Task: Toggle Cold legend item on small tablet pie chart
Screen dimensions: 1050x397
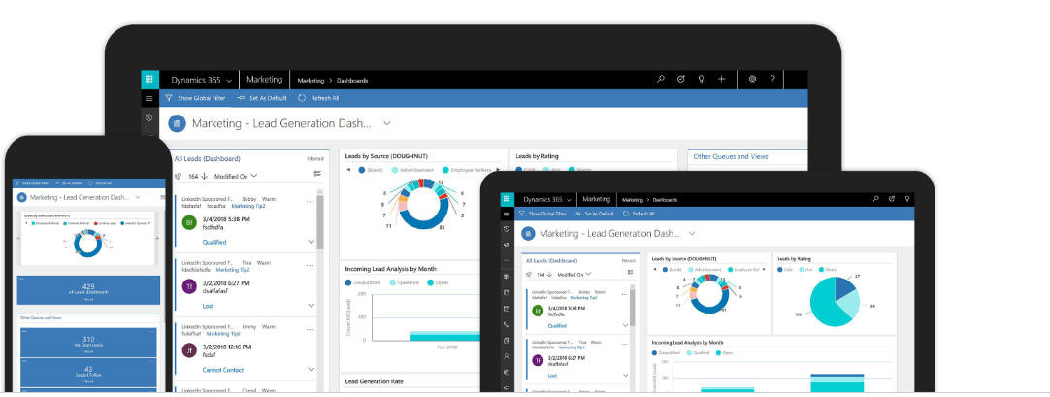Action: (x=785, y=270)
